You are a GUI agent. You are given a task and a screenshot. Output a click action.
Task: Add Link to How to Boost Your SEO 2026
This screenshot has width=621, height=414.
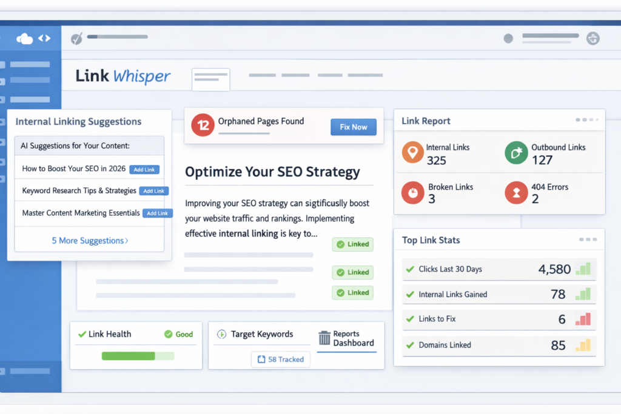[144, 169]
